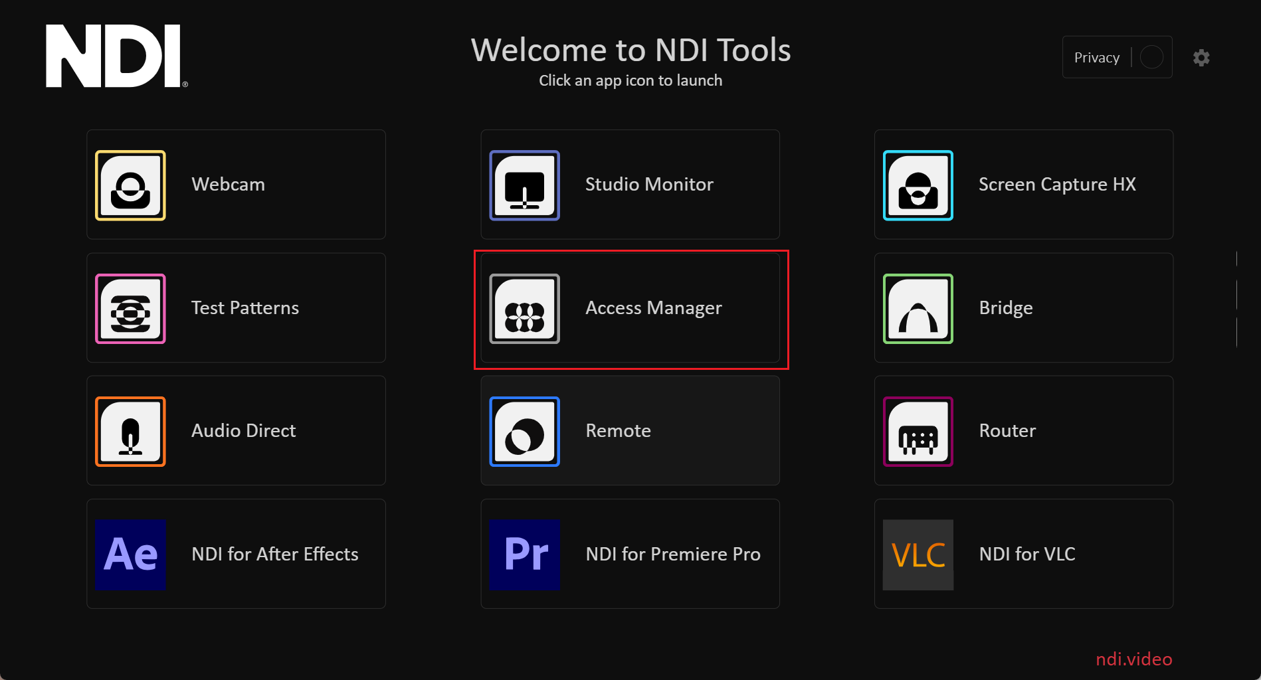This screenshot has width=1261, height=680.
Task: Launch Screen Capture HX via its icon
Action: click(918, 185)
